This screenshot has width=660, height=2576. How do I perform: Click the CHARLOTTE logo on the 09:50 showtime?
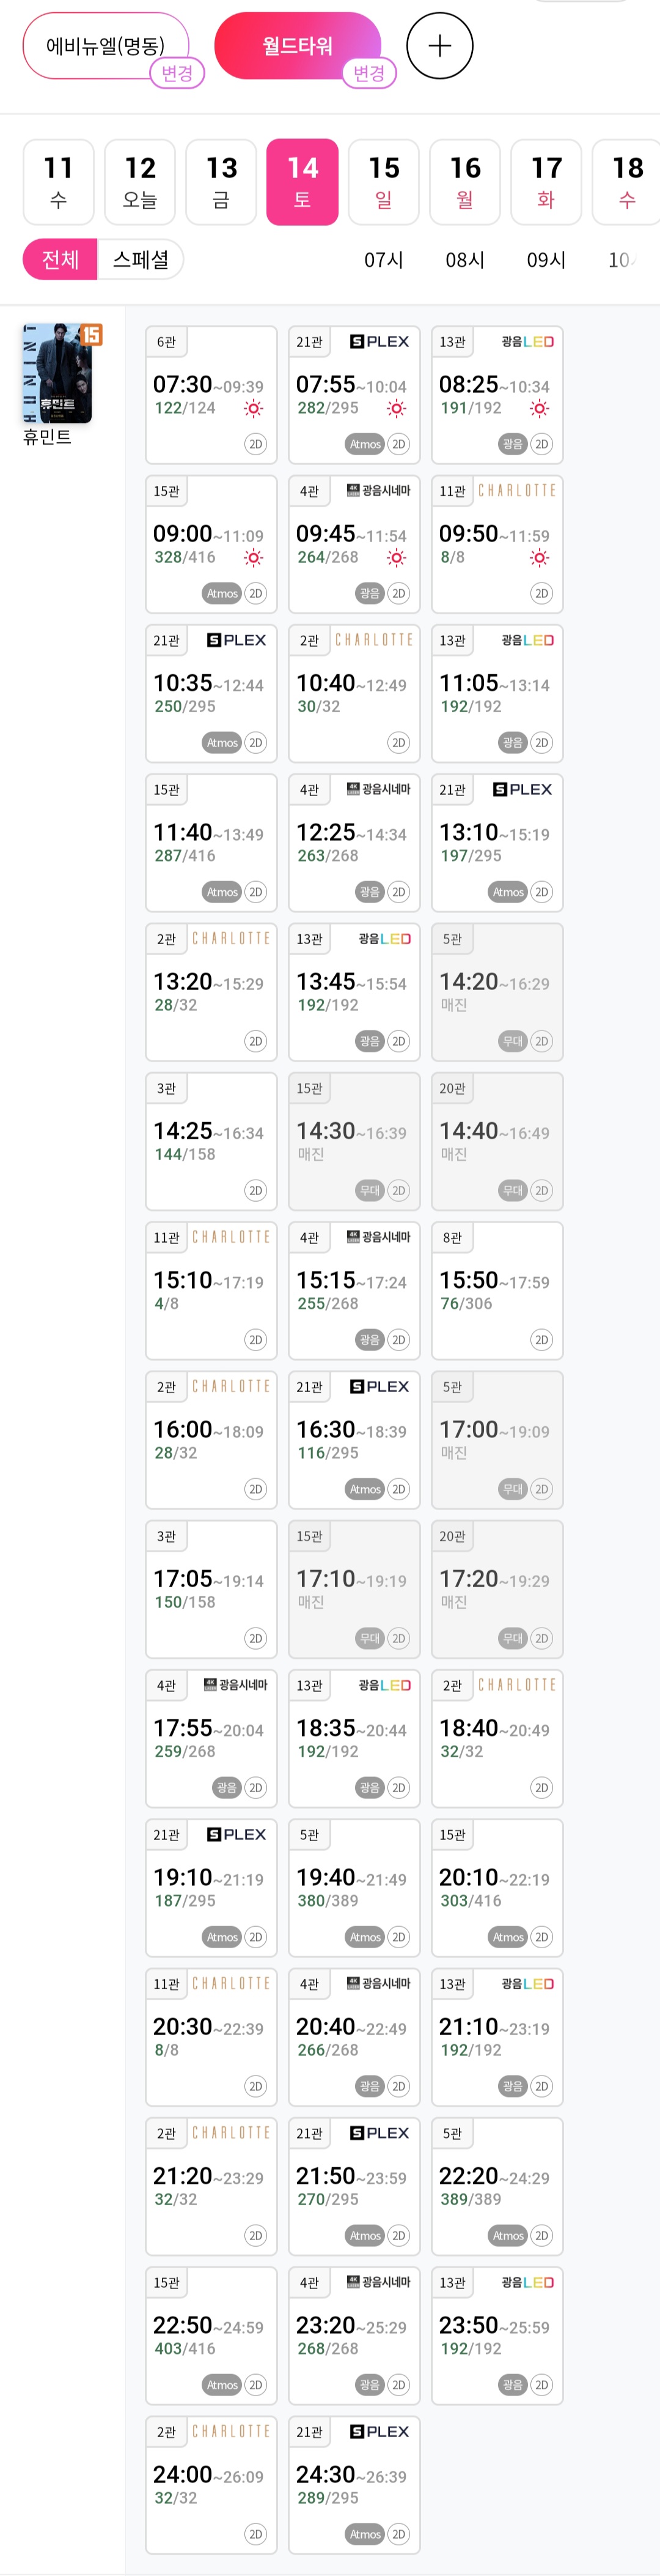[516, 491]
